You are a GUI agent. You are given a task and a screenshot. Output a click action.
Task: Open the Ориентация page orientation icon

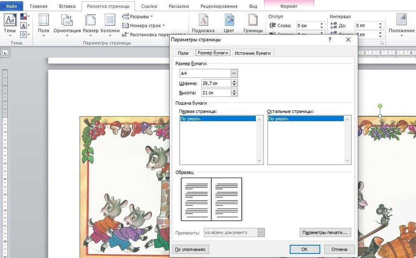pyautogui.click(x=67, y=21)
